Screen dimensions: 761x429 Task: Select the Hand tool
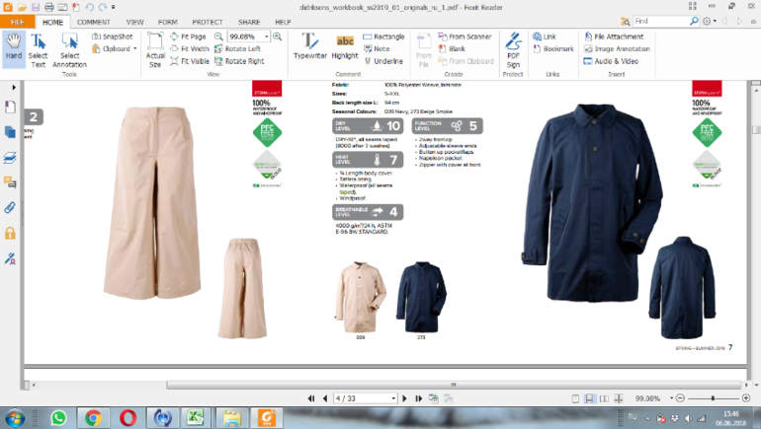[13, 47]
